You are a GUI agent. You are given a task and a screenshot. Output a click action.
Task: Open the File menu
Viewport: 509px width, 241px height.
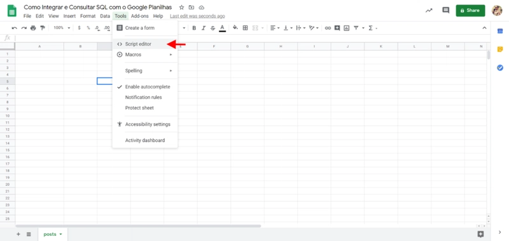(x=27, y=16)
